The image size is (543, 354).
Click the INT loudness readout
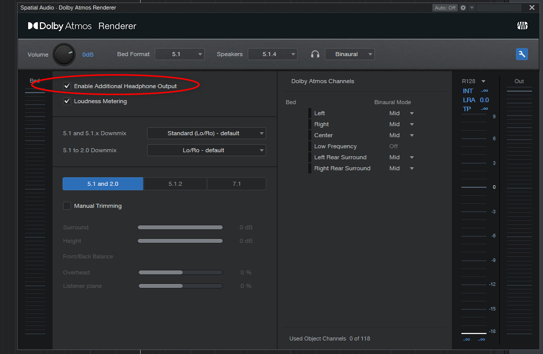(475, 91)
